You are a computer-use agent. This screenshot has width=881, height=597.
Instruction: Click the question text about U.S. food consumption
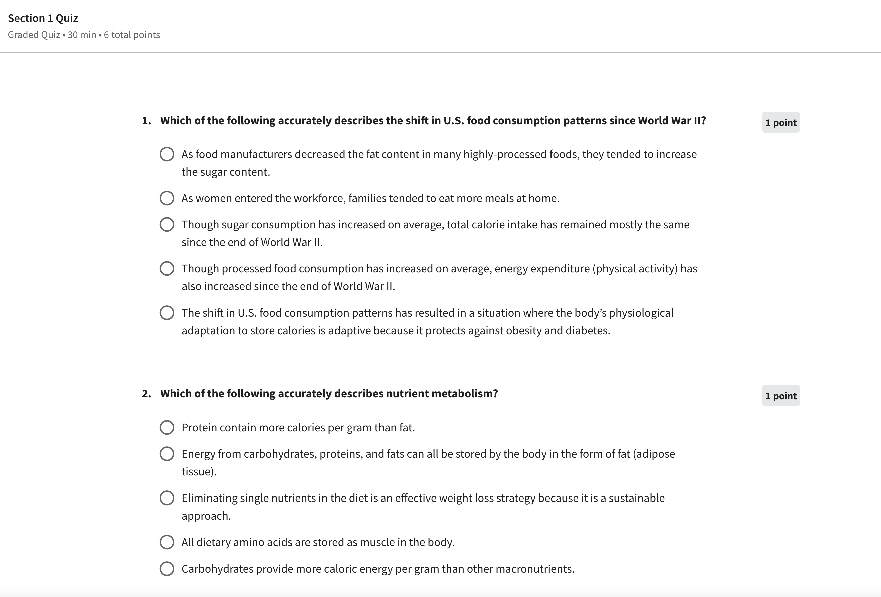point(433,121)
